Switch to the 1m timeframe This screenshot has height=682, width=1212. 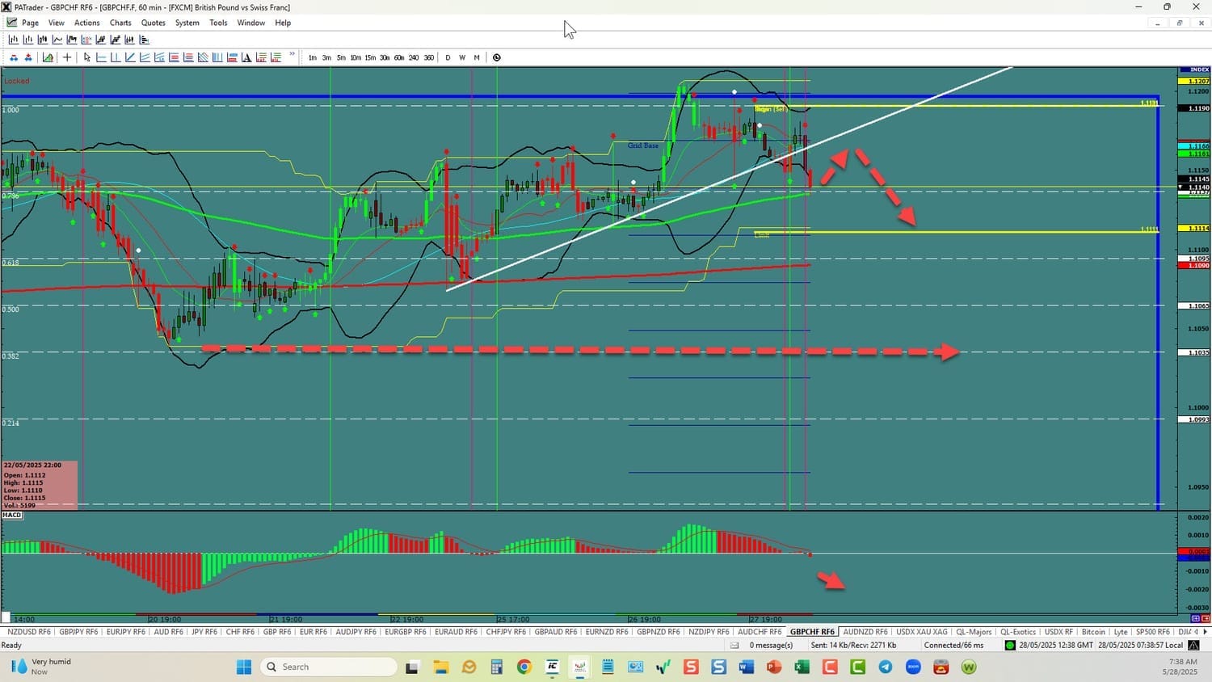pyautogui.click(x=313, y=57)
